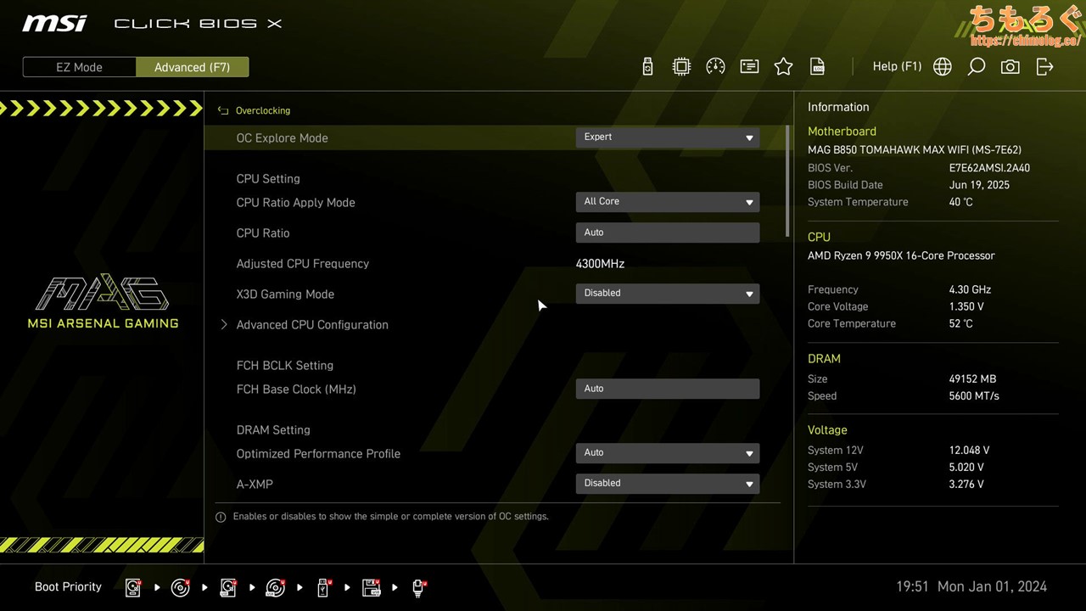Click the CPU chip icon in toolbar
This screenshot has height=611, width=1086.
681,67
